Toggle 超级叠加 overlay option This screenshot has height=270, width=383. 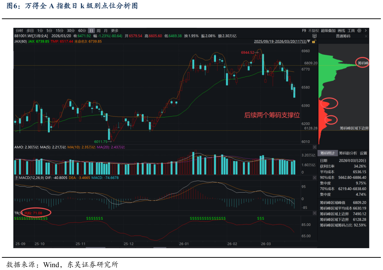(328, 30)
